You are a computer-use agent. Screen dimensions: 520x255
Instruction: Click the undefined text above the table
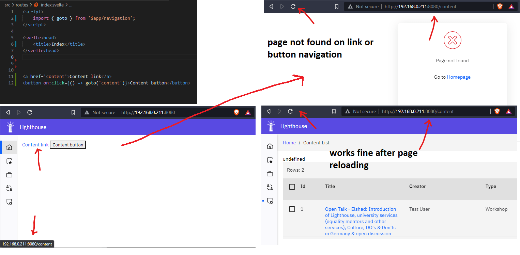(x=294, y=159)
